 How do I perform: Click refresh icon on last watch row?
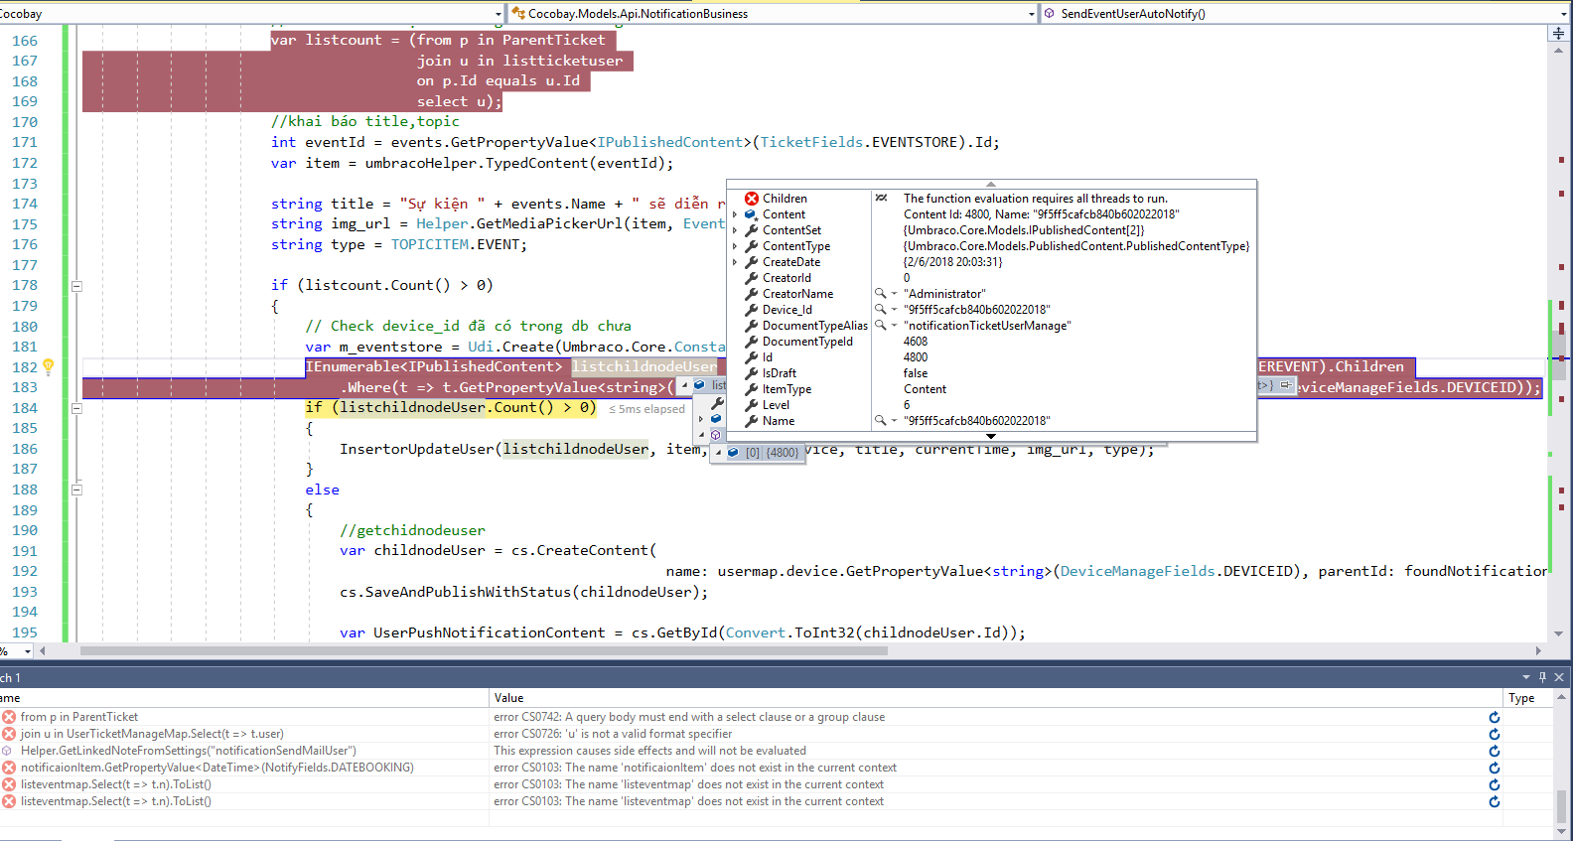1494,801
